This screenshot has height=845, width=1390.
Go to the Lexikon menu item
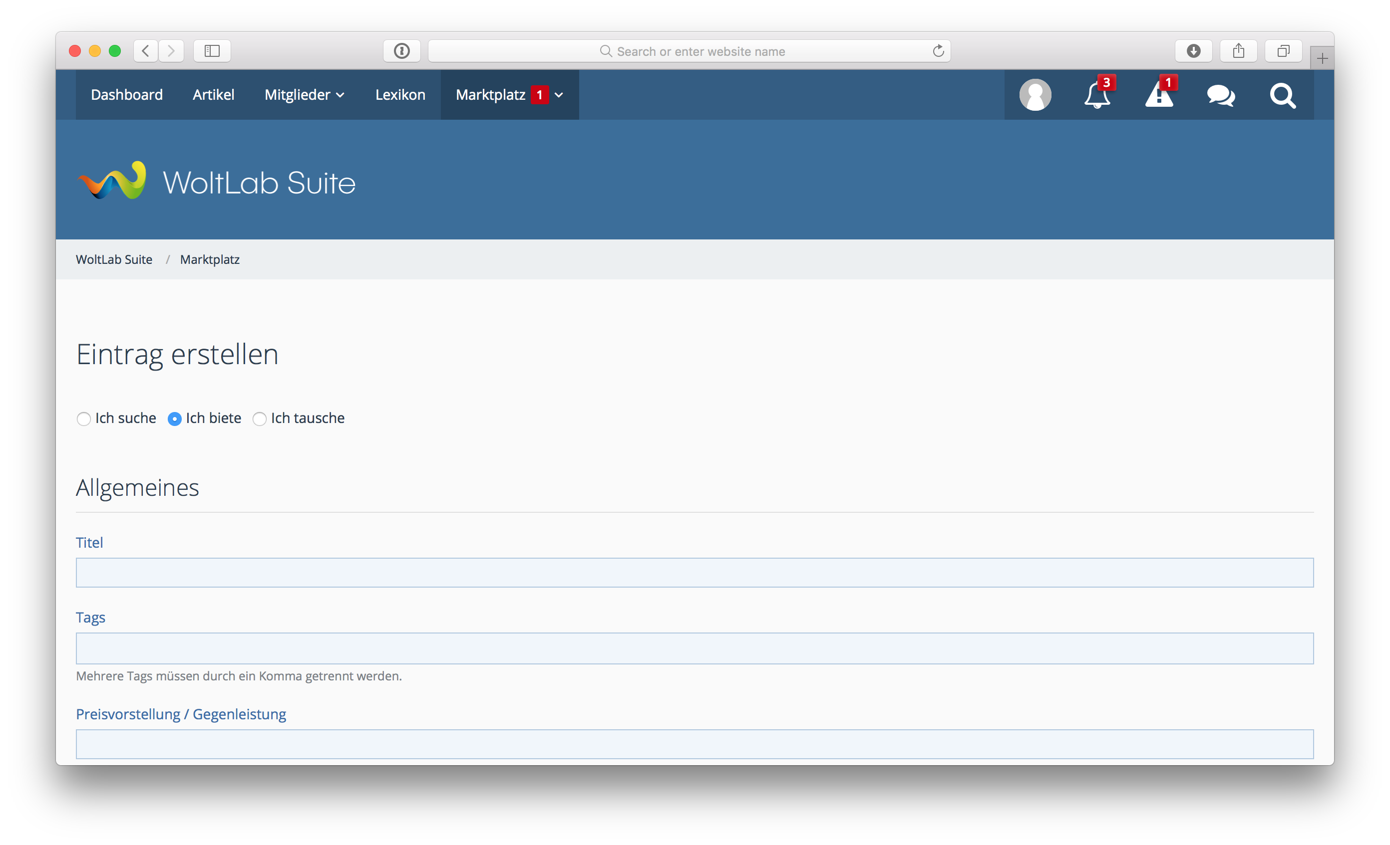click(x=400, y=95)
